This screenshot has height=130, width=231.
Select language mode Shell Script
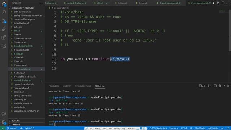200,128
